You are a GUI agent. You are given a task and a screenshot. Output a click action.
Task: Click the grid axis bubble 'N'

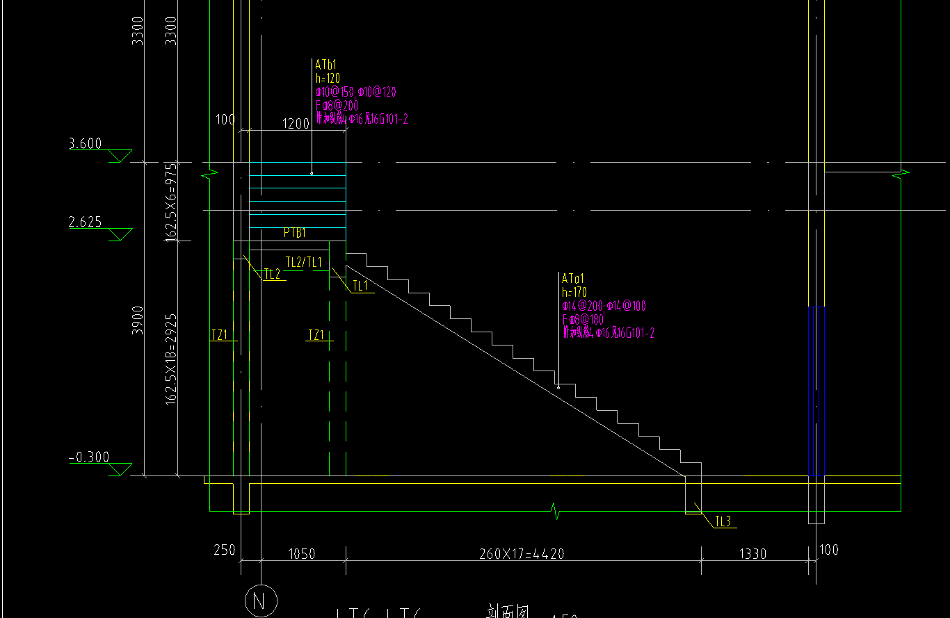261,601
